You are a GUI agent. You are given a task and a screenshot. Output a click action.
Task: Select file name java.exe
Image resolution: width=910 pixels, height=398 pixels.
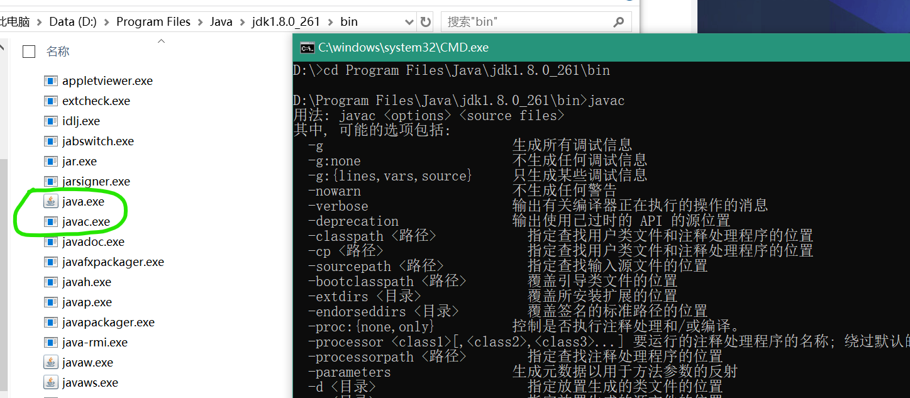(83, 201)
